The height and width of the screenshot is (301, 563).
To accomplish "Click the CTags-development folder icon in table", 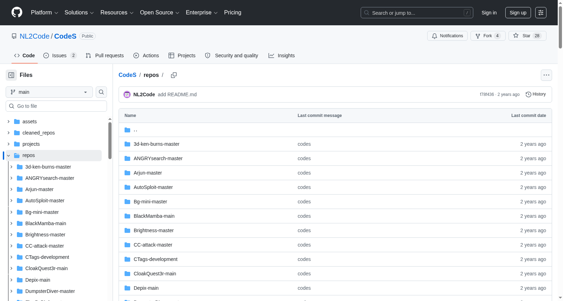I will tap(127, 259).
